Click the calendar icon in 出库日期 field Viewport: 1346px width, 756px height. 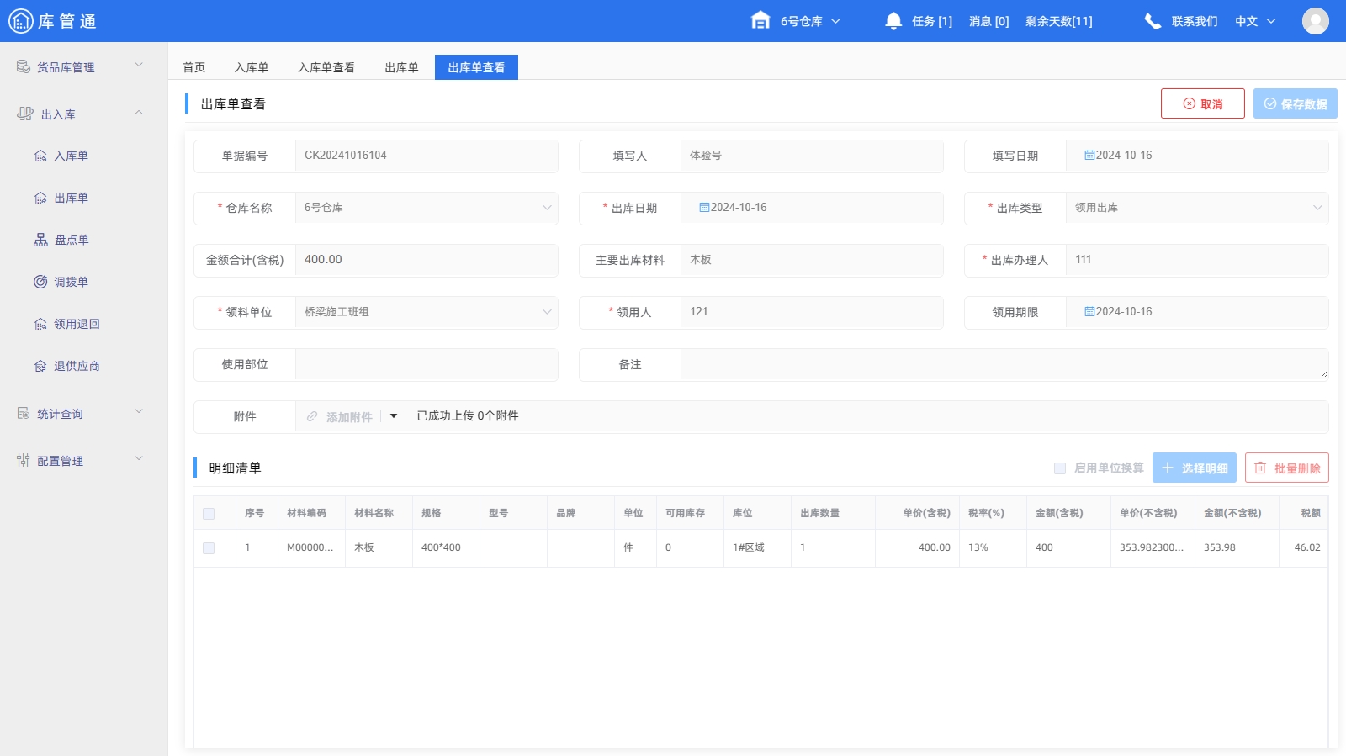704,208
